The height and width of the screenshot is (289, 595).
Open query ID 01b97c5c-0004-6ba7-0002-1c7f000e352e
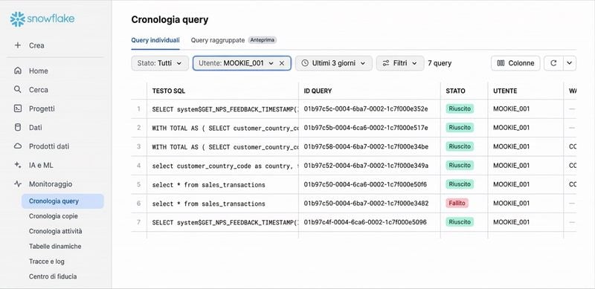tap(366, 109)
